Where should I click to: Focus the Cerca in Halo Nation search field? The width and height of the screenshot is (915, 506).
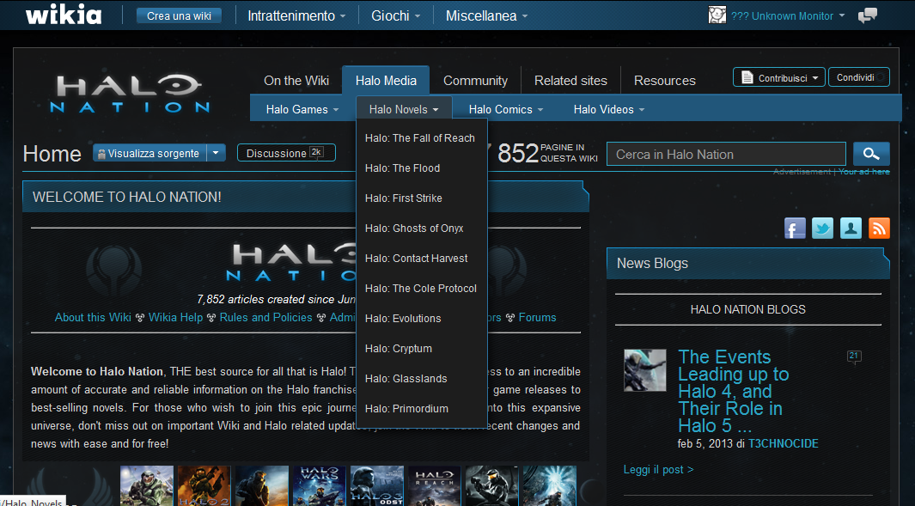pyautogui.click(x=726, y=154)
